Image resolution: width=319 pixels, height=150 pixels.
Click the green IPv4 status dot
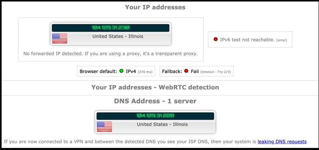122,71
